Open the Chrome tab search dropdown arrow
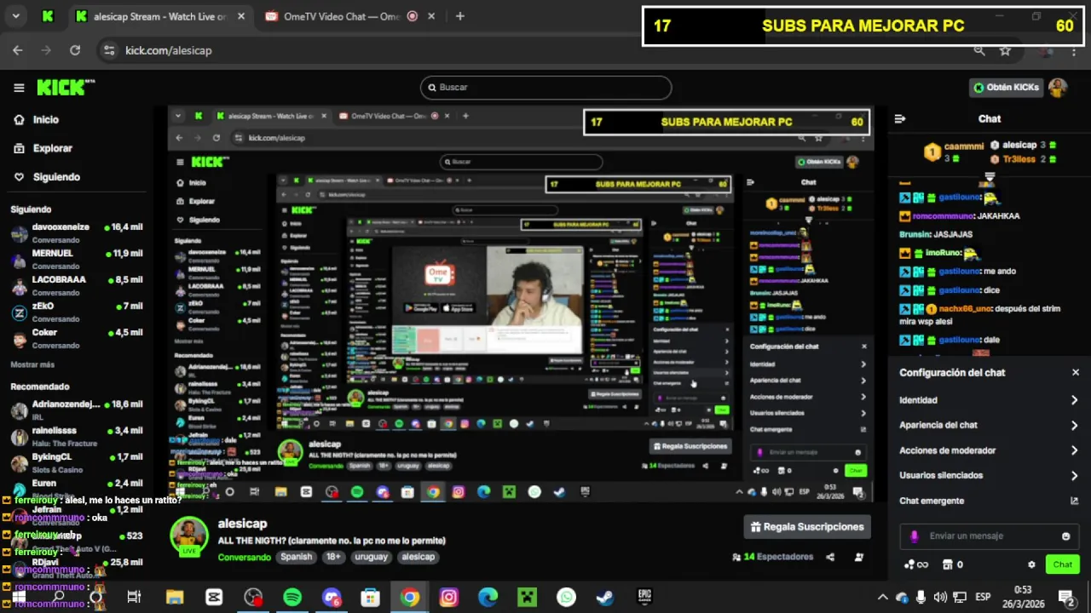The height and width of the screenshot is (613, 1091). click(15, 16)
